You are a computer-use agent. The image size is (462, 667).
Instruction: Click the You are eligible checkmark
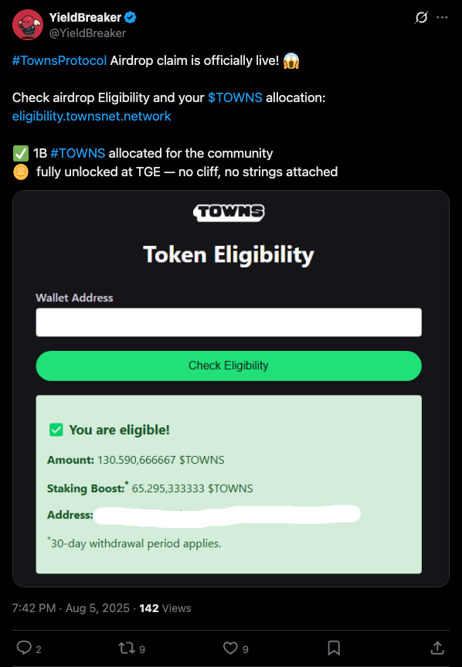pos(56,430)
